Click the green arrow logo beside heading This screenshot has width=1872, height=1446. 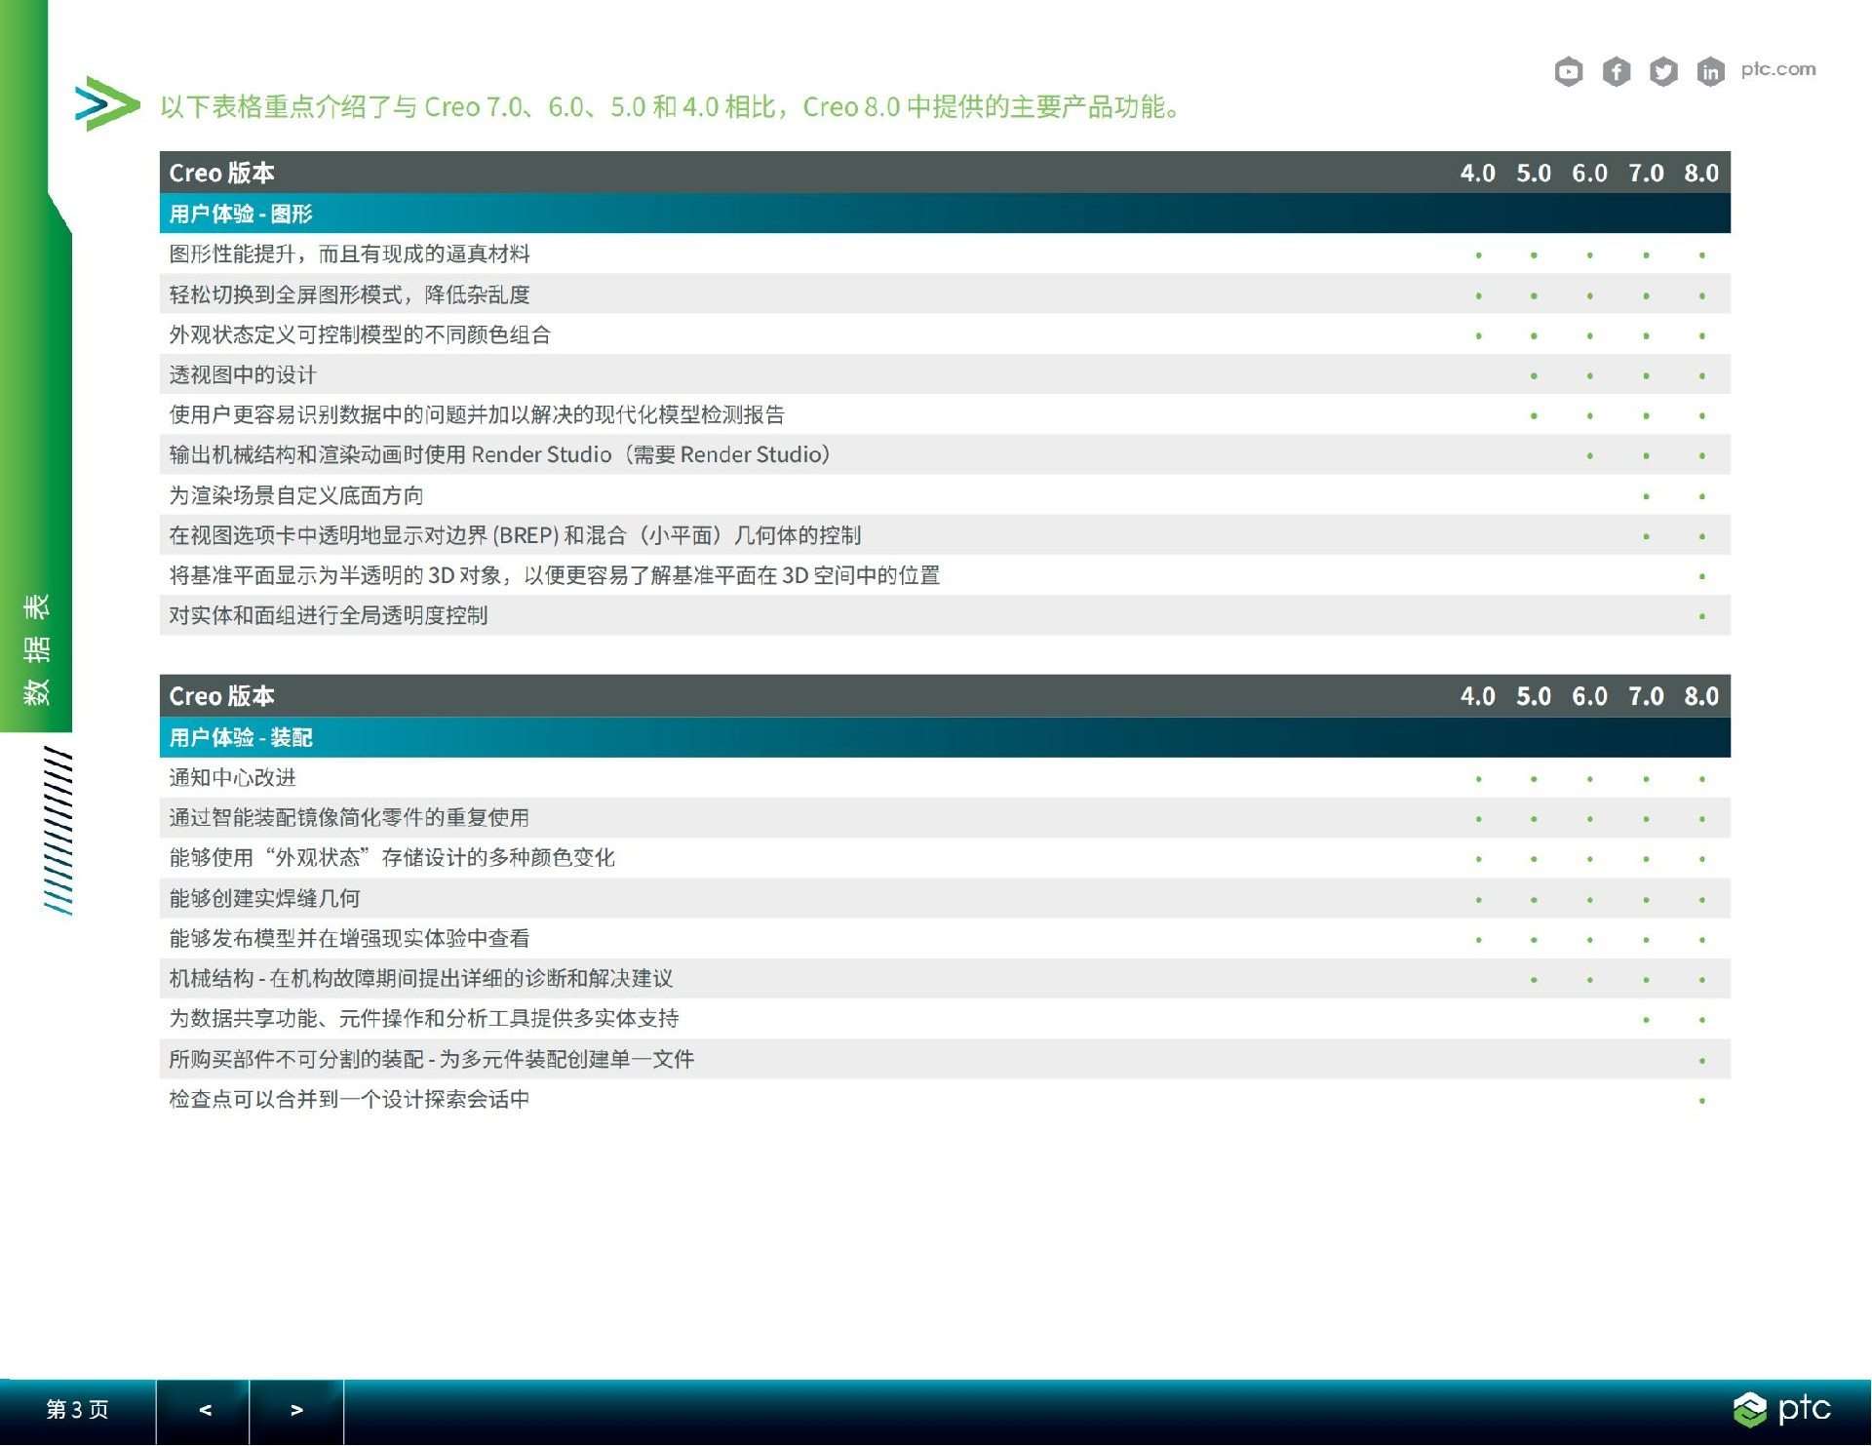coord(106,103)
